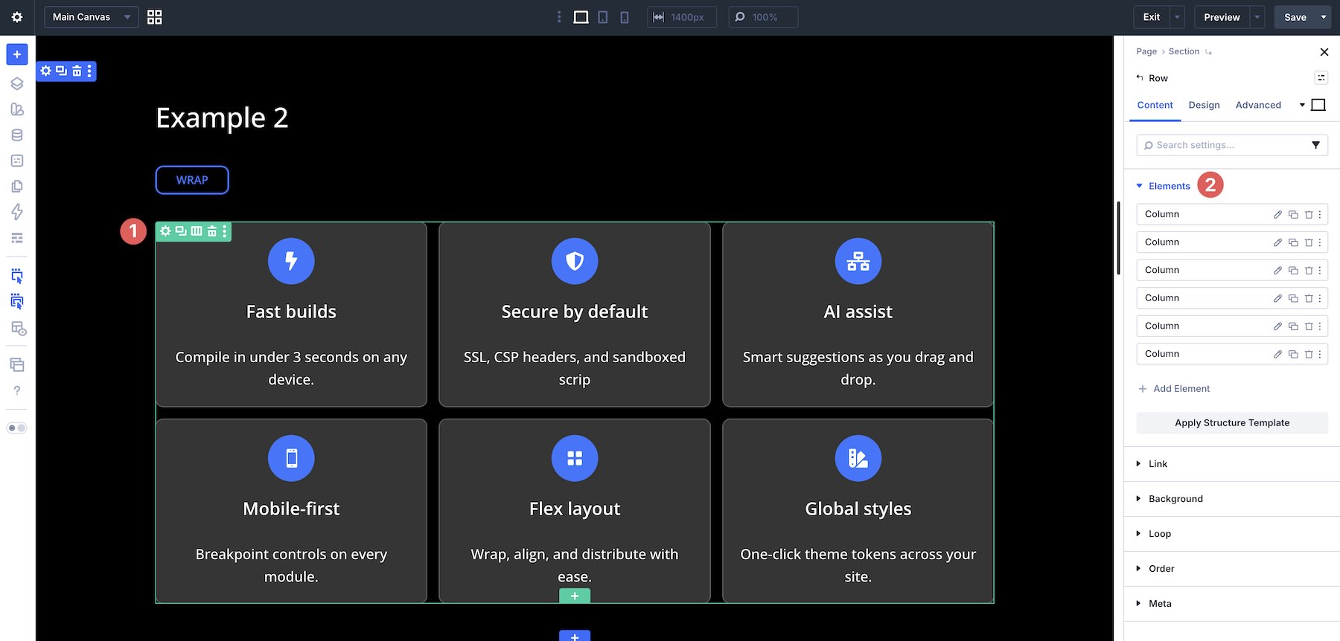Switch to the Advanced tab
Viewport: 1340px width, 641px height.
pos(1258,105)
